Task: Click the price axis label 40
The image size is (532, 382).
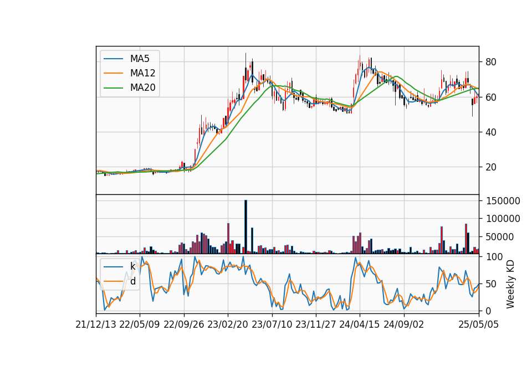Action: click(x=491, y=132)
